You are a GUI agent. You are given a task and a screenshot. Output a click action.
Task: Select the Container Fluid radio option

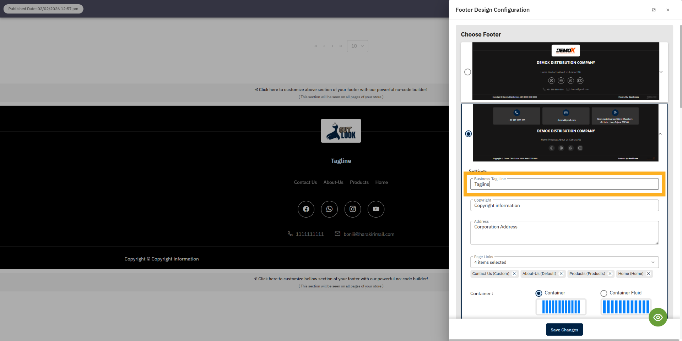click(604, 293)
